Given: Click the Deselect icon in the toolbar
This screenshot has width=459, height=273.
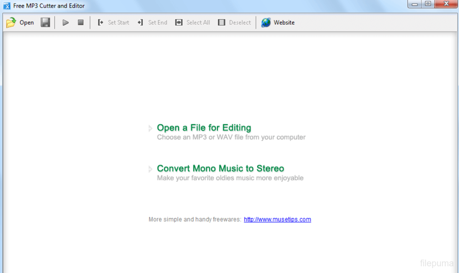Looking at the screenshot, I should [221, 22].
